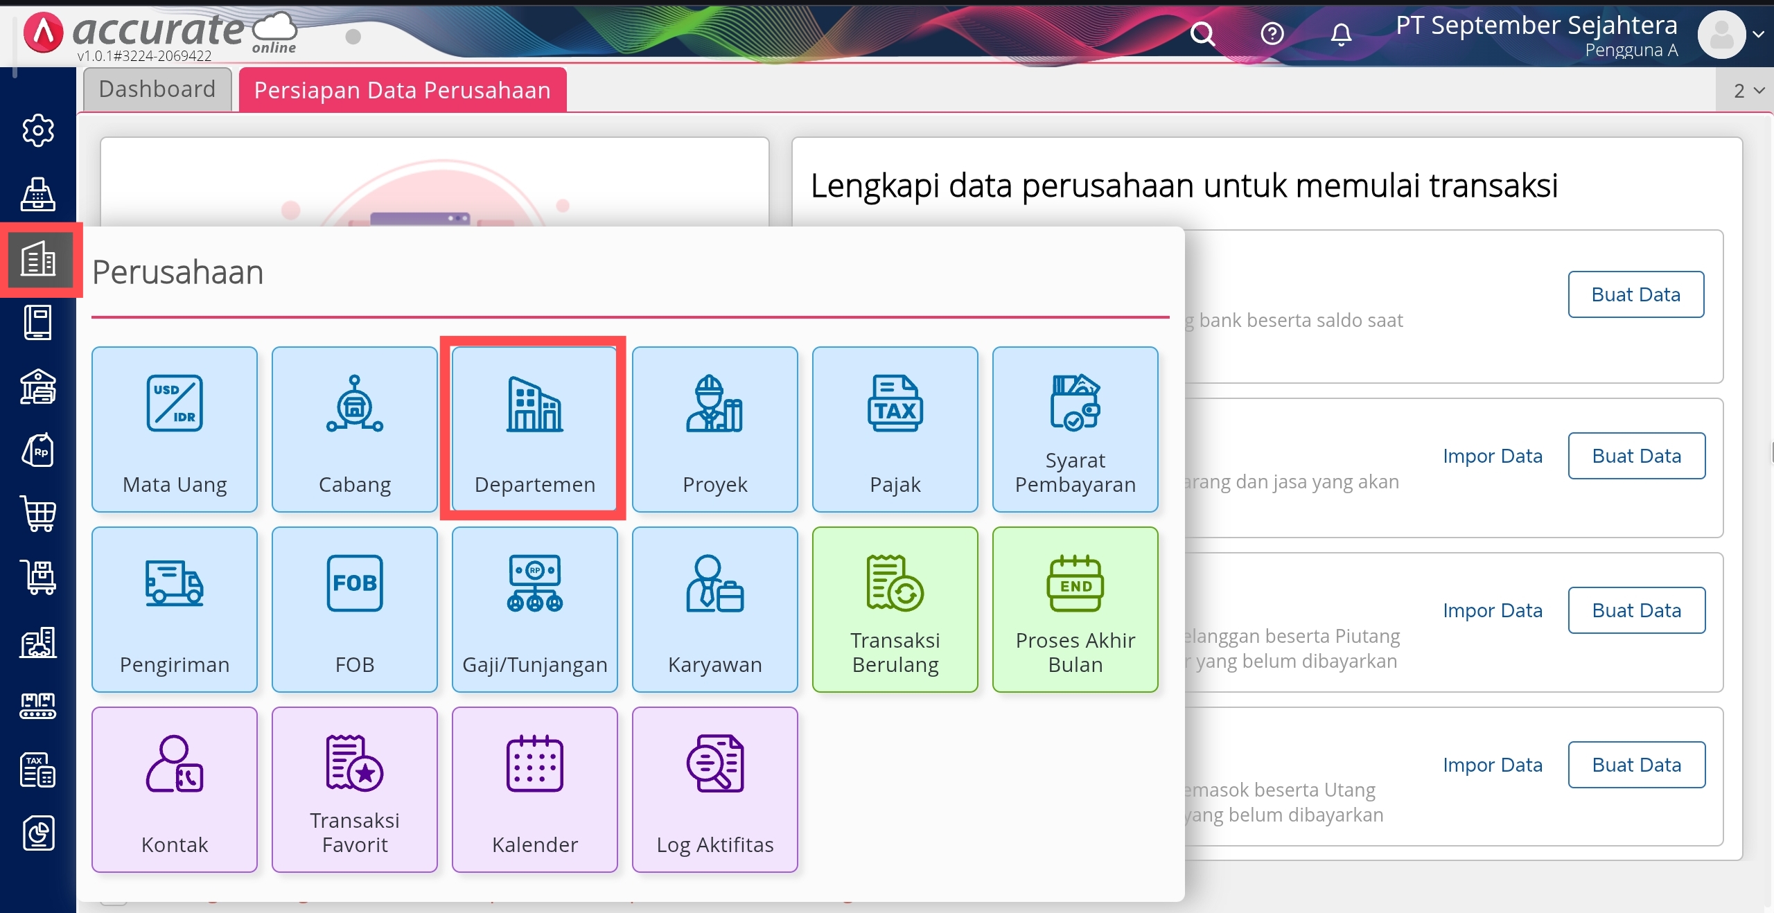
Task: Open the Cabang branch tile
Action: (354, 429)
